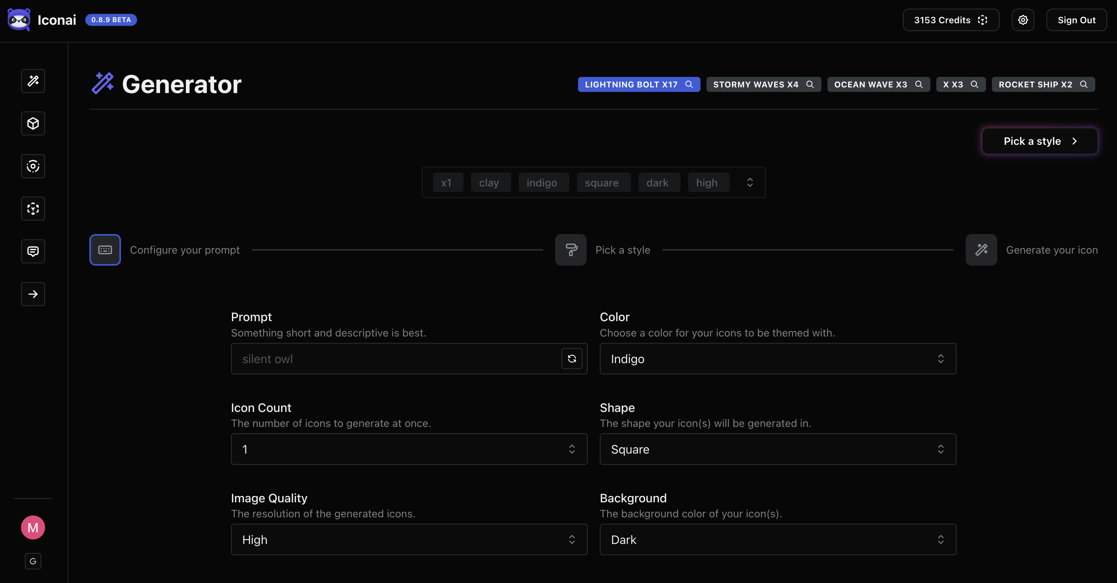Open settings gear in the header
This screenshot has width=1117, height=583.
[x=1022, y=20]
